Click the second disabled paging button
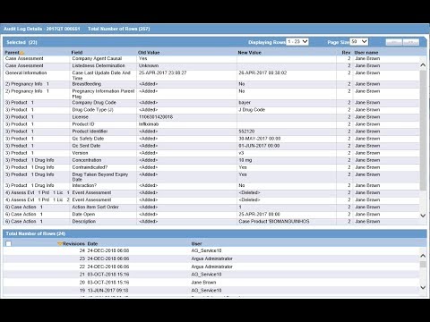Image resolution: width=430 pixels, height=322 pixels. click(x=411, y=42)
